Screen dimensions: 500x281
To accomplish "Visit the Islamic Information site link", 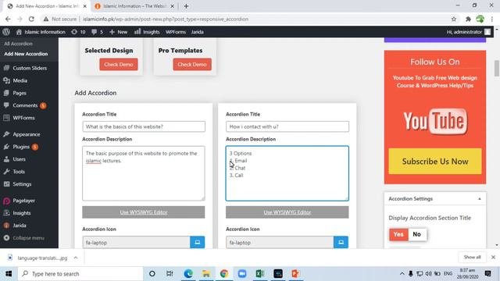I will click(x=41, y=32).
